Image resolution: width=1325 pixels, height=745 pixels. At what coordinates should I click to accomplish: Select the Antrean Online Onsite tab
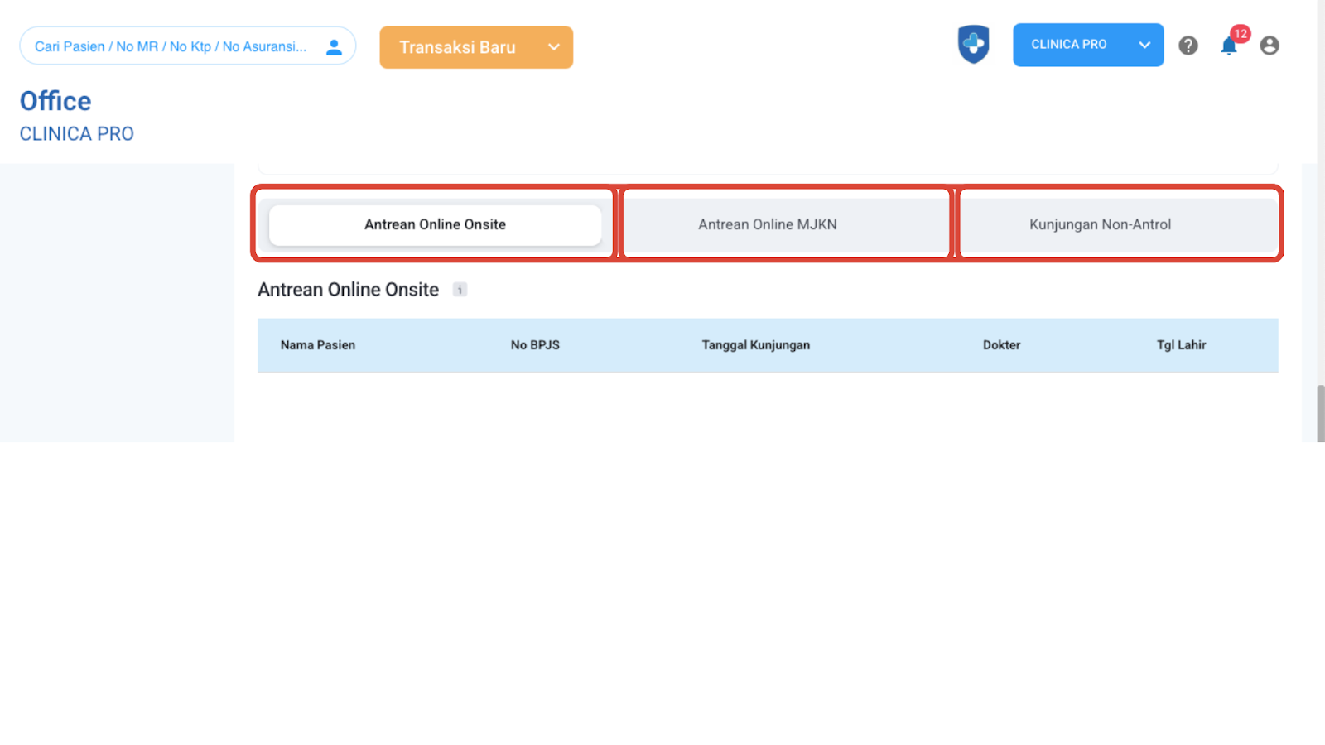coord(435,224)
